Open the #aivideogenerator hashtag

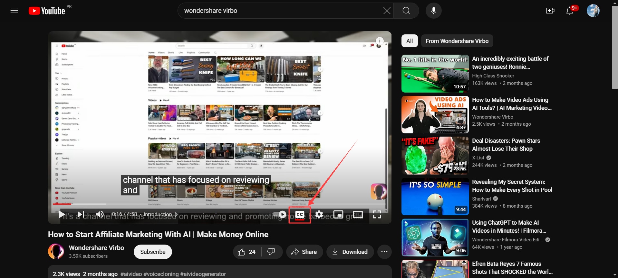tap(203, 274)
